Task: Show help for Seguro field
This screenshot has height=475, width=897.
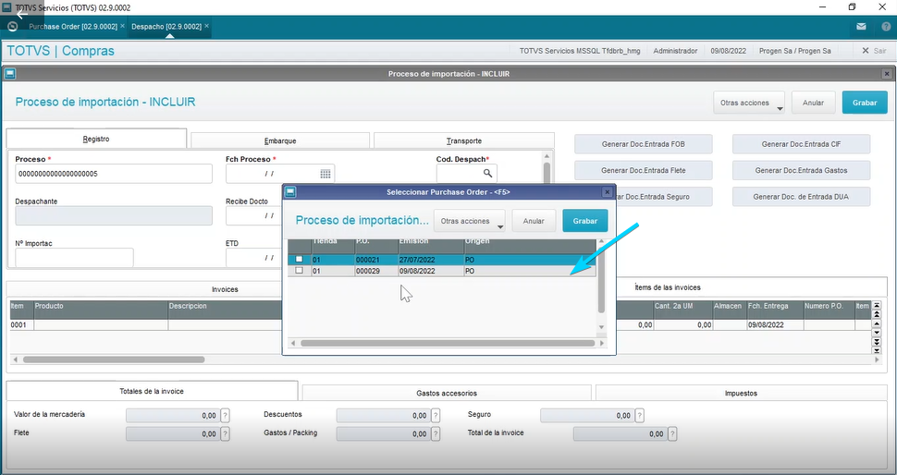Action: [640, 416]
